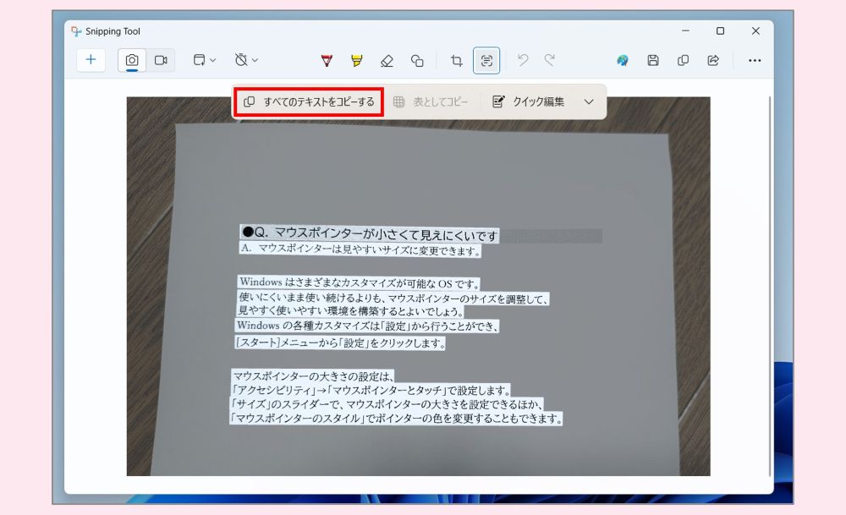Click the 表としてコピー button
The height and width of the screenshot is (515, 846).
[431, 102]
